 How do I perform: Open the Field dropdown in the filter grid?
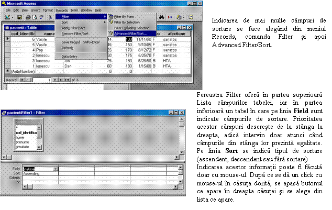tap(56, 169)
